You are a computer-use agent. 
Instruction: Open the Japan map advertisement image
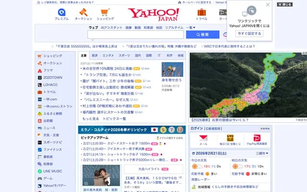tap(248, 85)
